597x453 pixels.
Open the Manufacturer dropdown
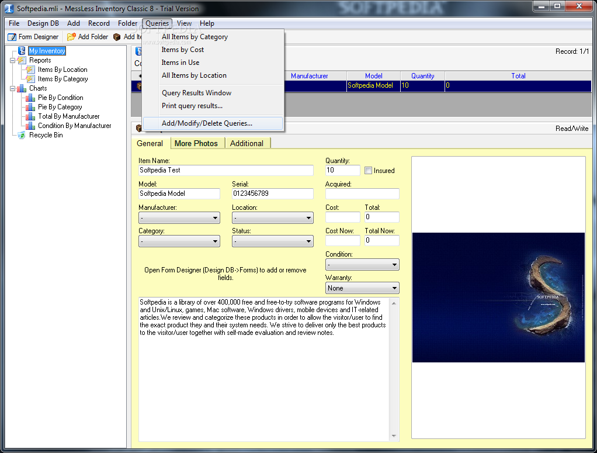(x=179, y=218)
